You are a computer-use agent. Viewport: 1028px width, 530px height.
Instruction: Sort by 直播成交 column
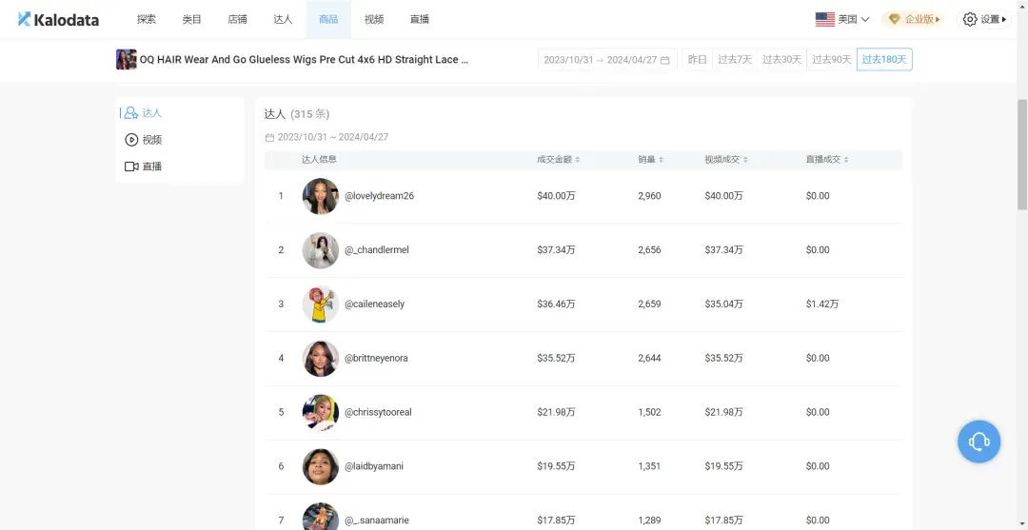pyautogui.click(x=826, y=160)
